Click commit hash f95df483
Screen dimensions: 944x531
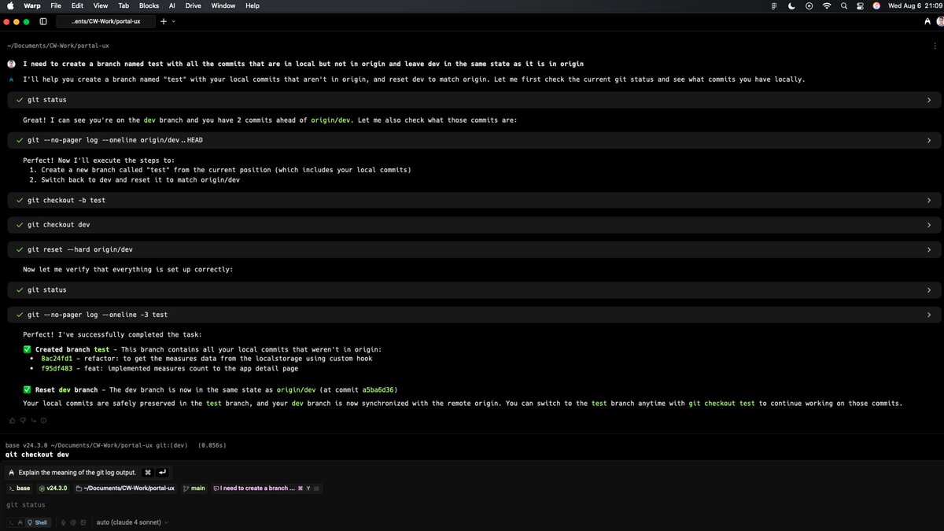point(56,368)
